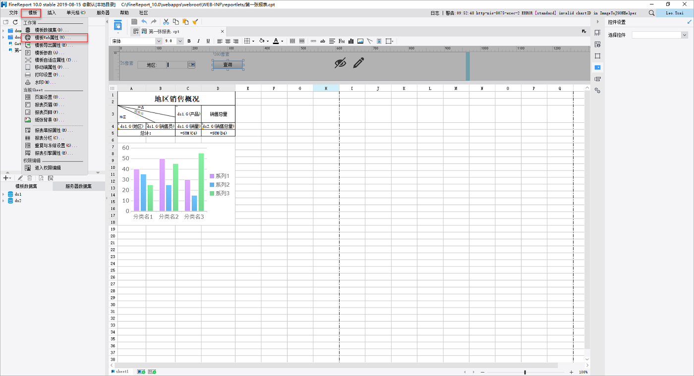Choose 水印(M)... menu entry

55,82
